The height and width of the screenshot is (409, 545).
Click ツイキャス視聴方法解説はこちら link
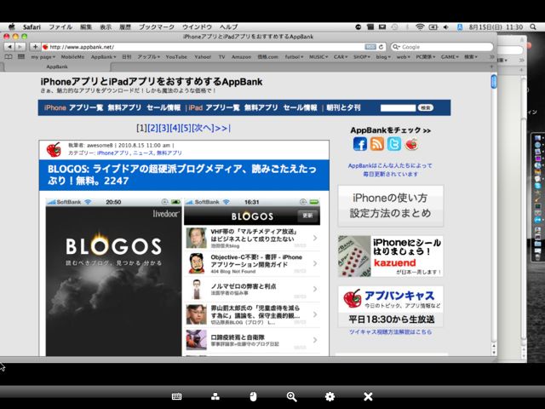tap(391, 332)
